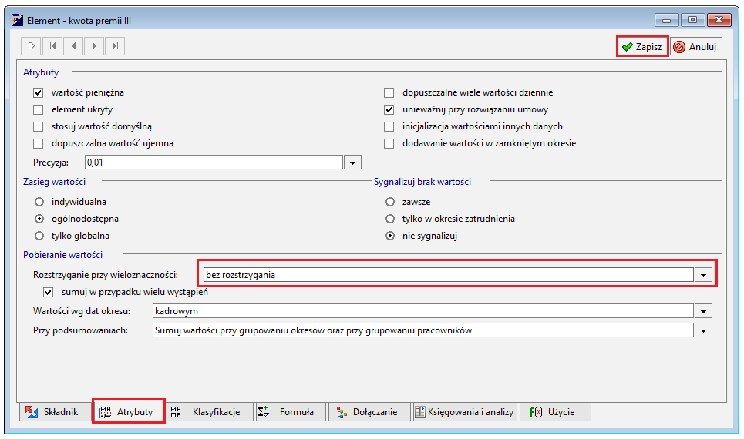Enable 'element ukryty' checkbox
The image size is (744, 439).
(x=39, y=109)
